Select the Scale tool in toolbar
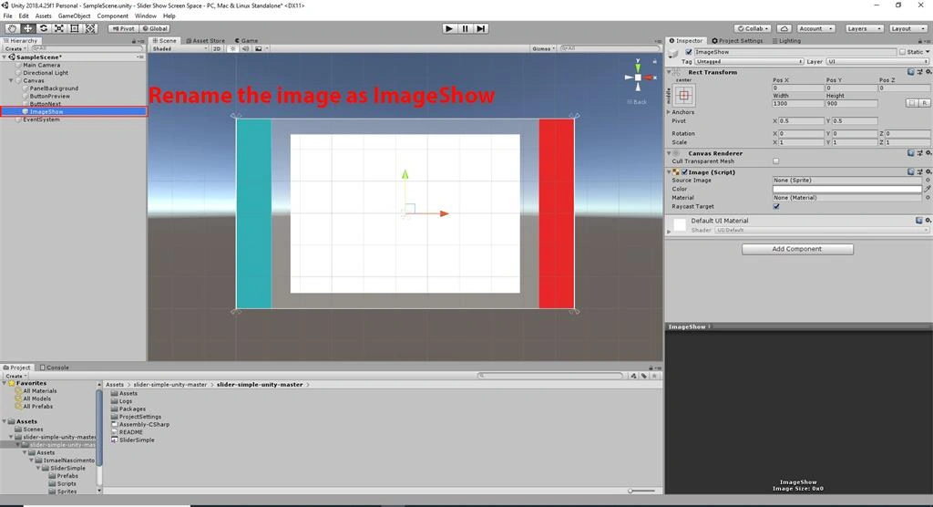Image resolution: width=933 pixels, height=507 pixels. (x=59, y=28)
